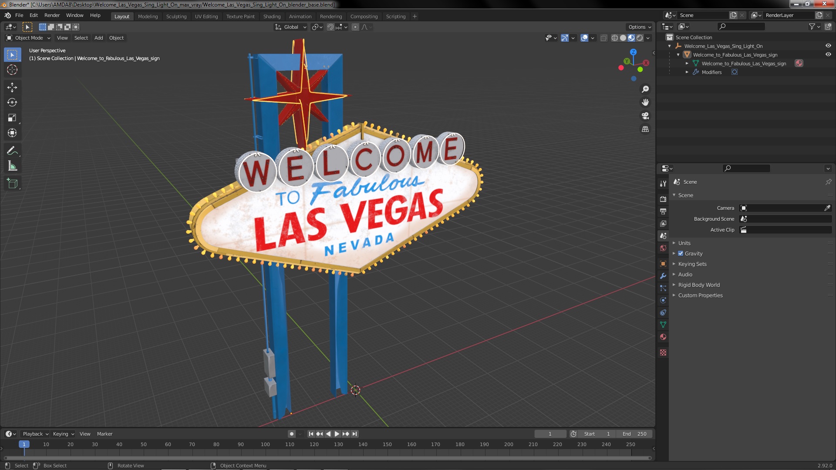Open the Add menu in viewport
The width and height of the screenshot is (836, 470).
coord(99,38)
